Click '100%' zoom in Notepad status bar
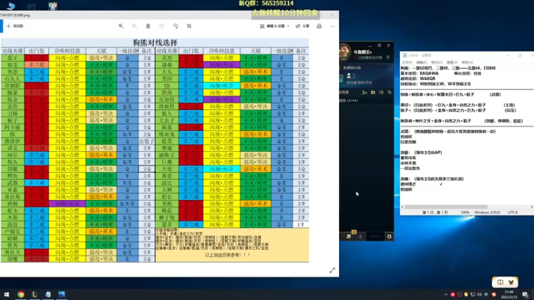 point(465,212)
